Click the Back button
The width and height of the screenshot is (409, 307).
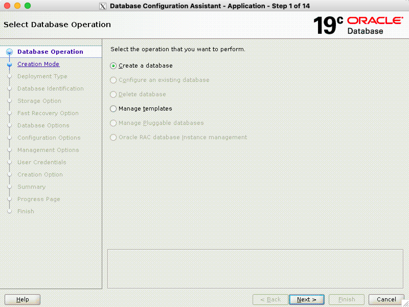pyautogui.click(x=270, y=299)
